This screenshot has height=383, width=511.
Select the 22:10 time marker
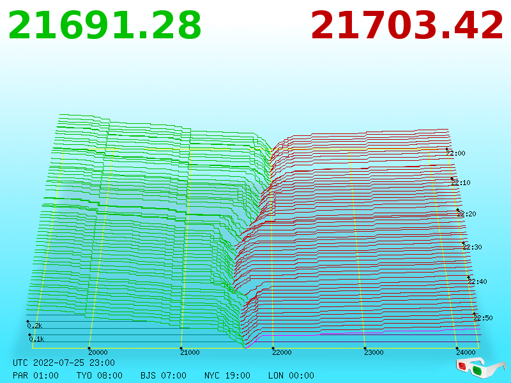point(461,183)
